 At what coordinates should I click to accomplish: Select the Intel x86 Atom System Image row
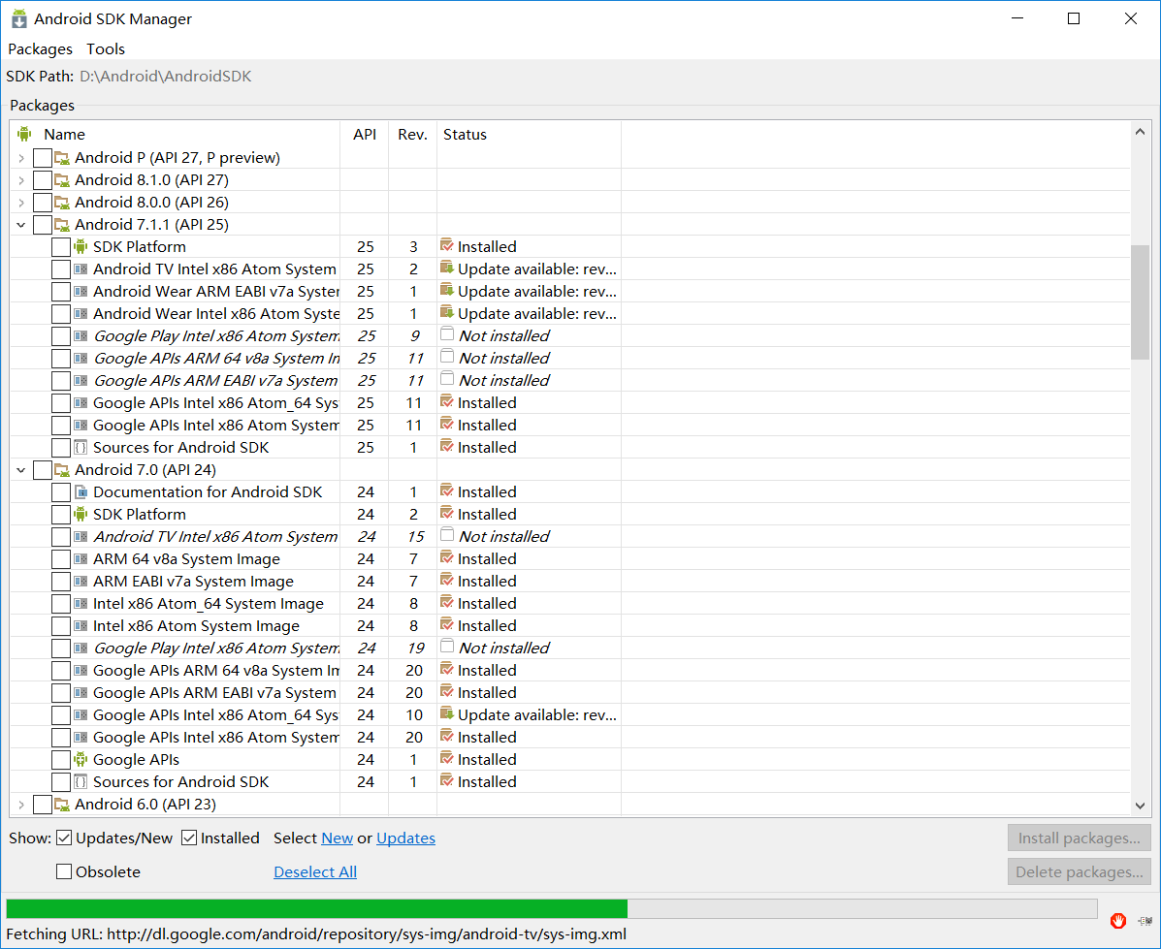[x=570, y=626]
